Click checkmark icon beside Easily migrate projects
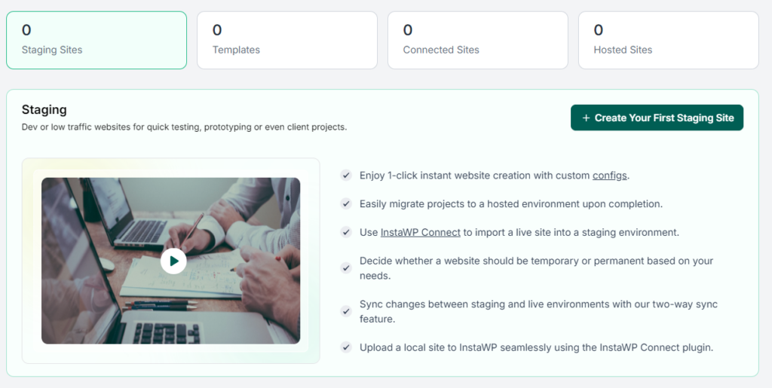772x388 pixels. click(346, 203)
